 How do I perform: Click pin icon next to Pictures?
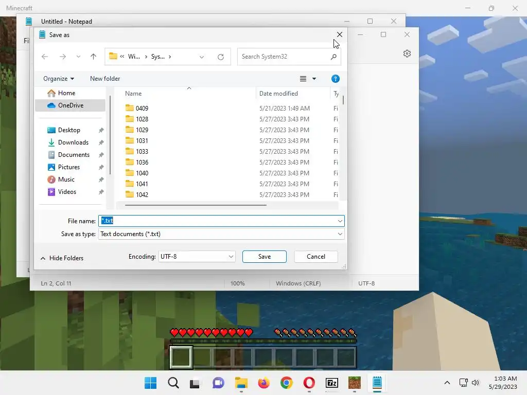101,167
